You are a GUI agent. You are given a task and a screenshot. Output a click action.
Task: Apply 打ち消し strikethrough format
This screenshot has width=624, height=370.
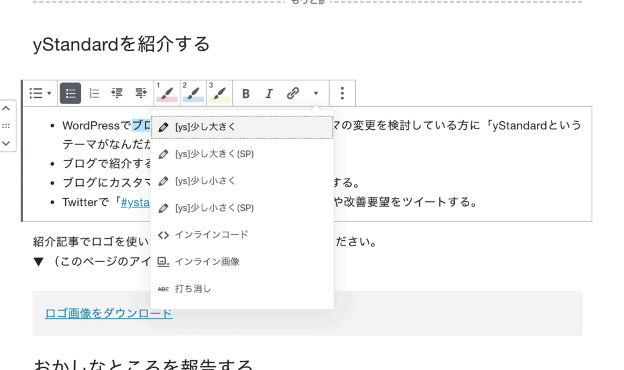(242, 289)
